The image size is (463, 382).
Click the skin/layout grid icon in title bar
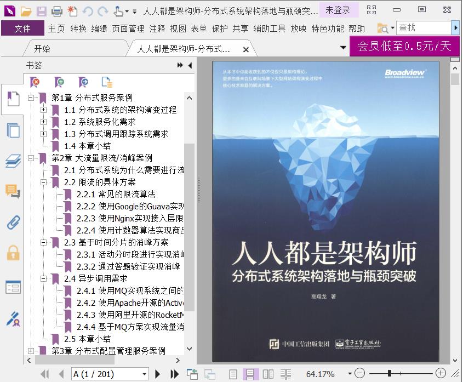pos(371,10)
